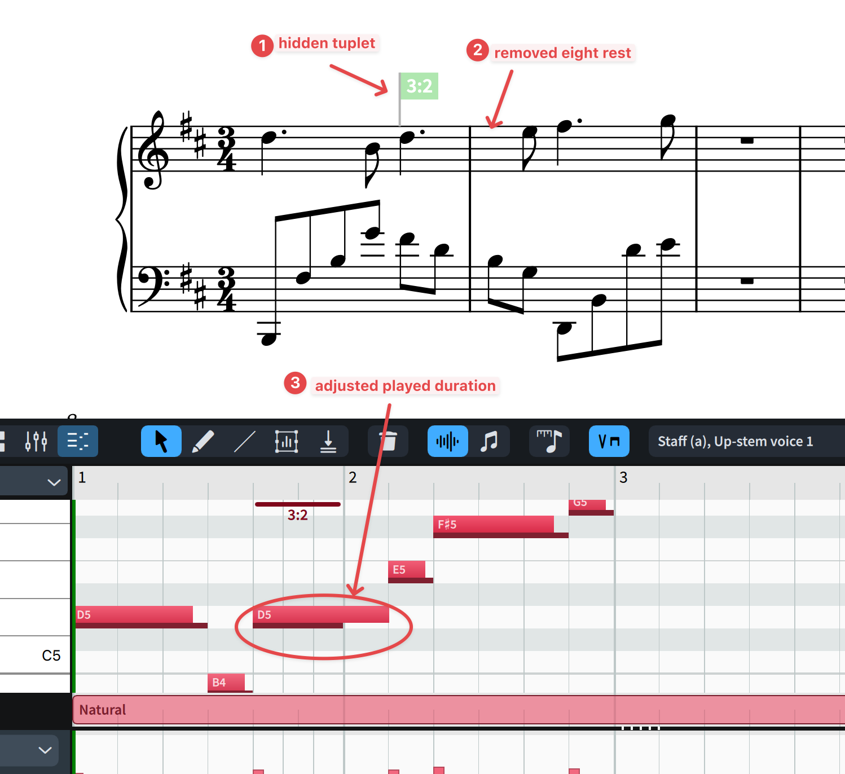This screenshot has width=845, height=774.
Task: Select the arrow pointer tool
Action: (161, 441)
